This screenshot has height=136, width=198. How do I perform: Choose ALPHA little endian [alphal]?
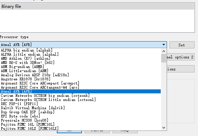tap(81, 54)
